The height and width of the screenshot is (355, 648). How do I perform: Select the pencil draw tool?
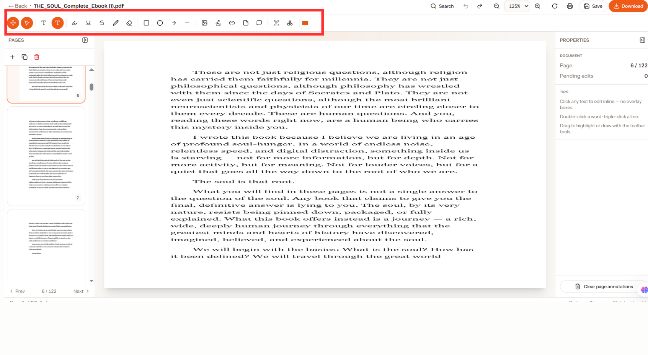116,23
